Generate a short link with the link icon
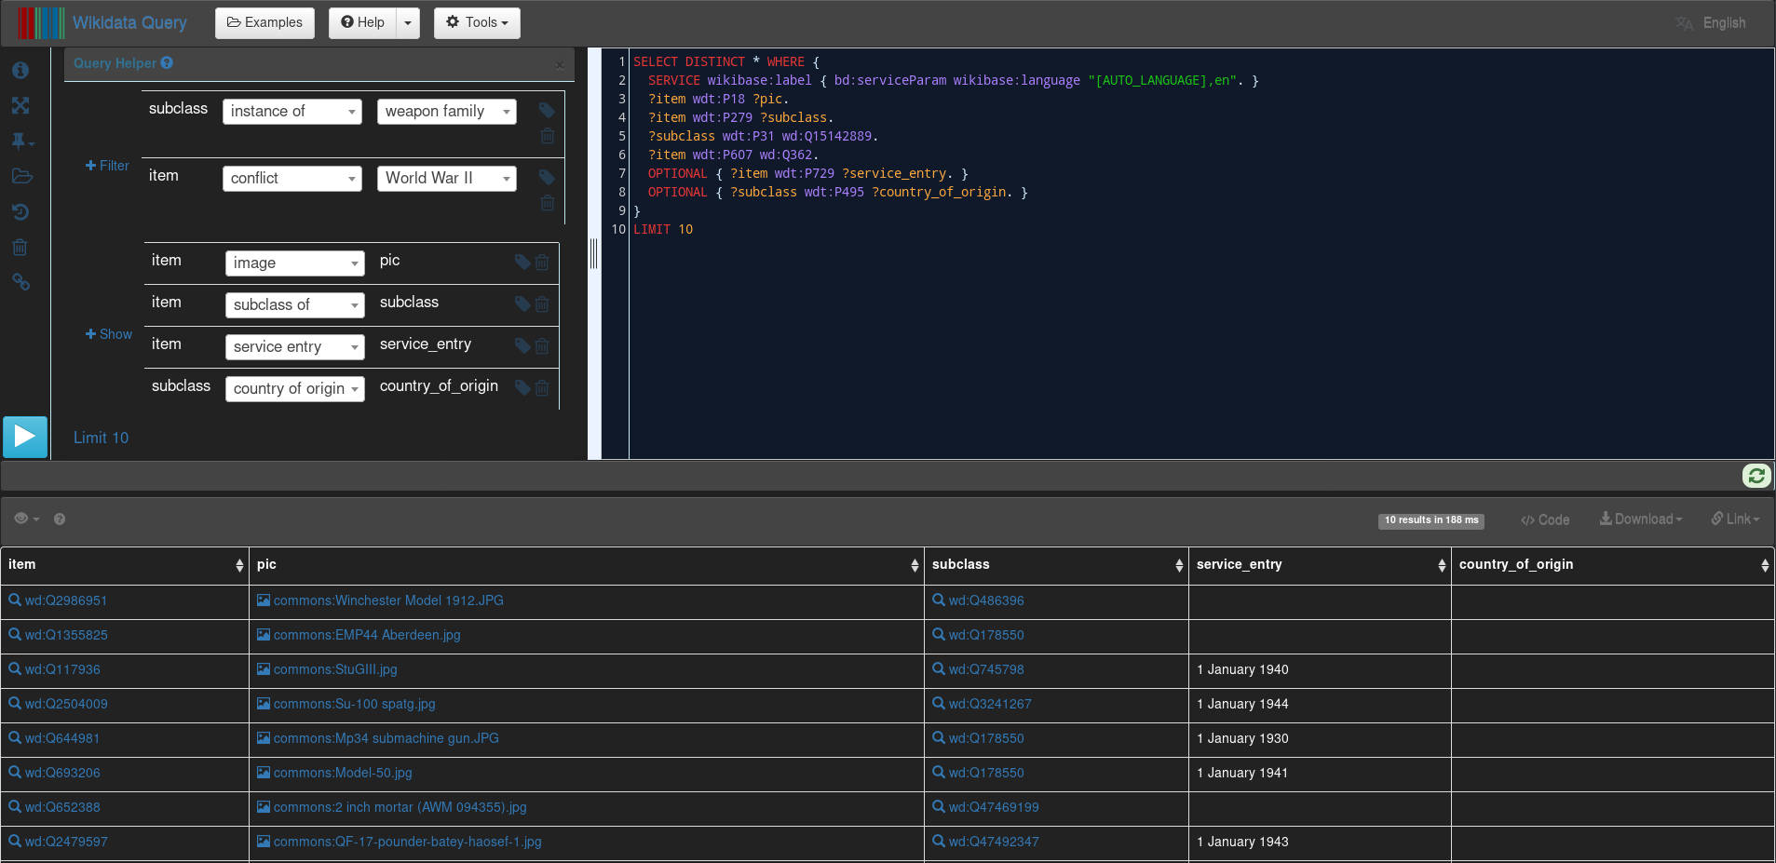The width and height of the screenshot is (1776, 863). [20, 282]
